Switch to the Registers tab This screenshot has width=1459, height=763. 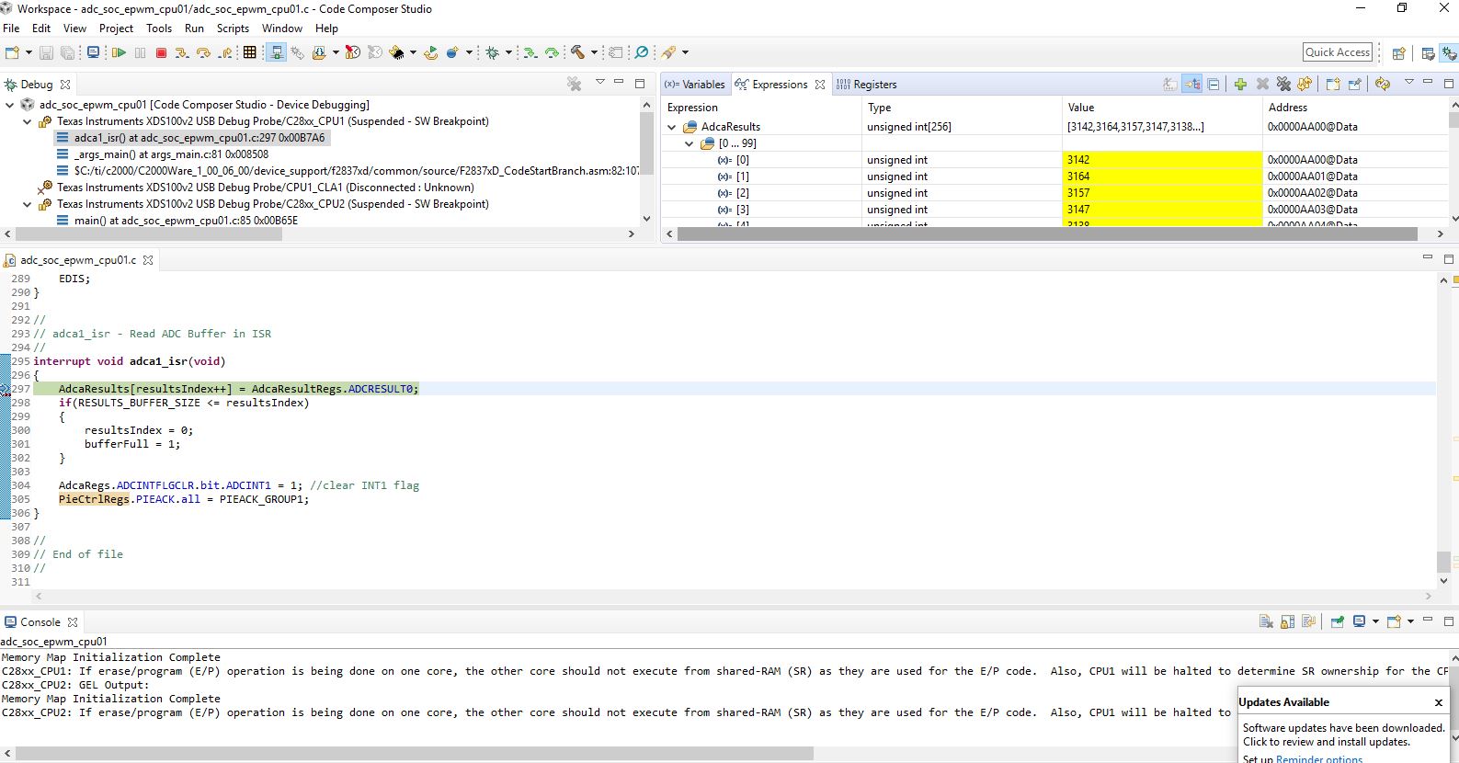click(866, 85)
